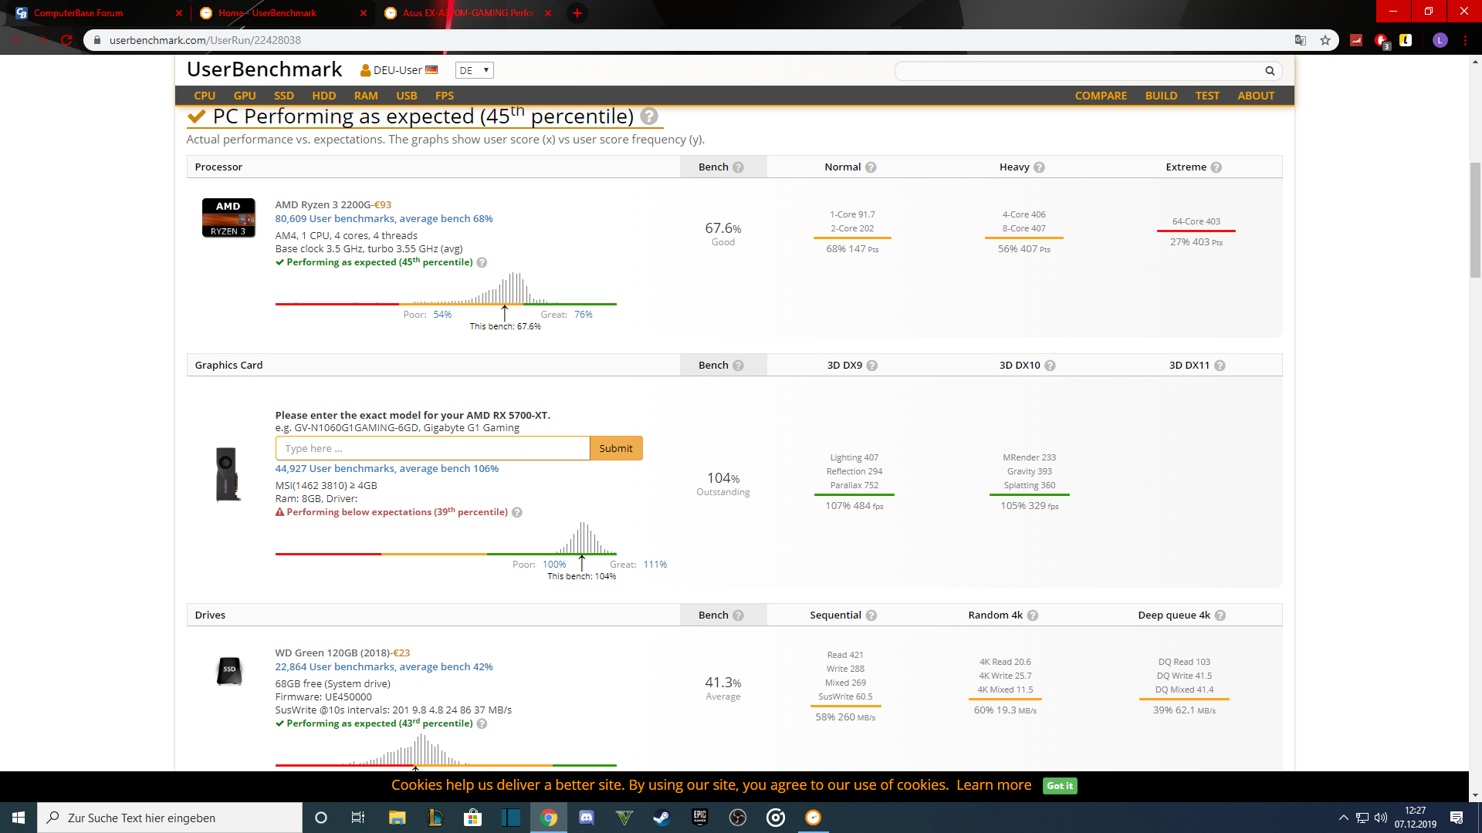
Task: Bookmark page with star icon
Action: [x=1325, y=40]
